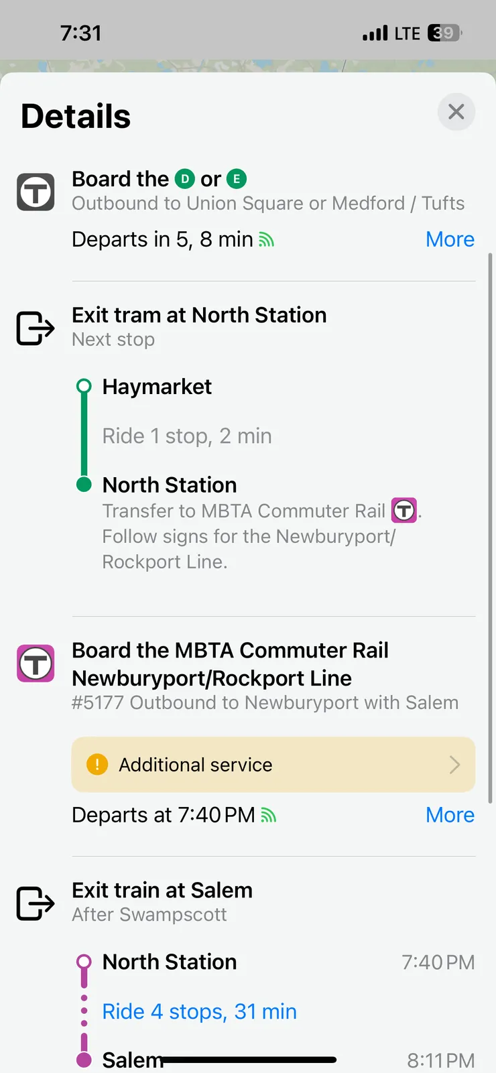Screen dimensions: 496x1073
Task: Select the Haymarket stop
Action: click(157, 387)
